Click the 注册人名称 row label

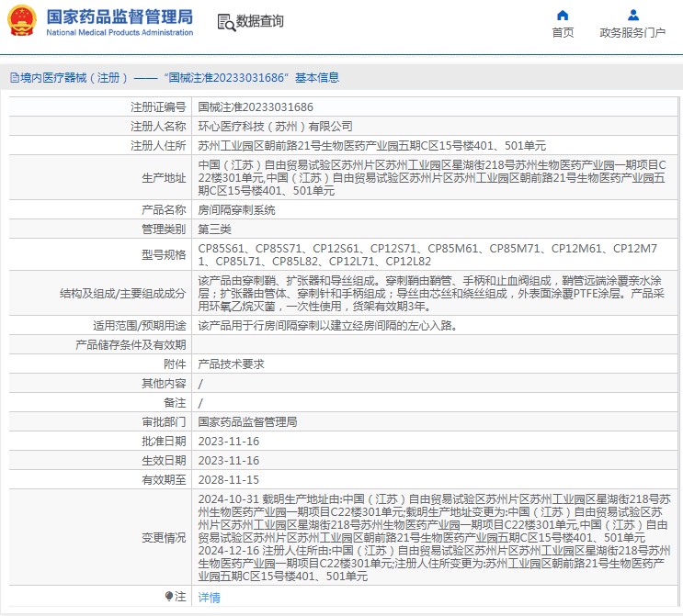click(x=158, y=126)
